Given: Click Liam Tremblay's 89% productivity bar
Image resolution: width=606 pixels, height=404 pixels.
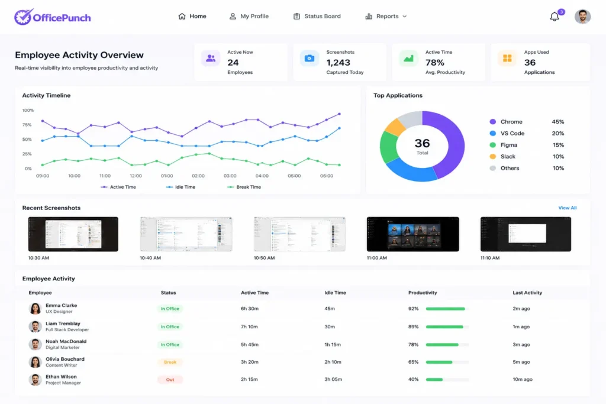Looking at the screenshot, I should click(x=447, y=327).
